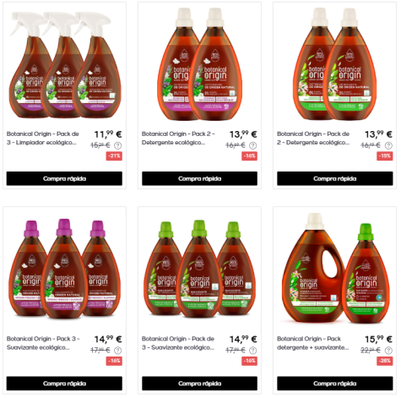The width and height of the screenshot is (401, 398).
Task: Open price info icon beside 11,99 € product
Action: pos(118,145)
